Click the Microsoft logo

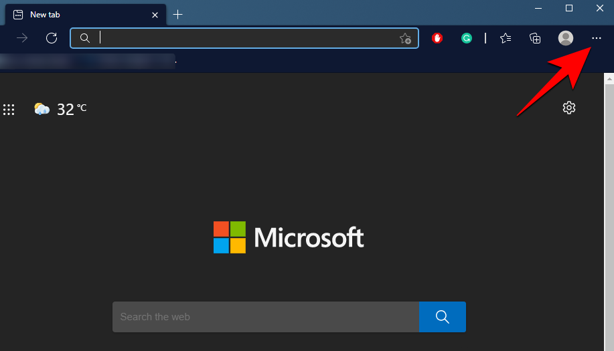[289, 237]
